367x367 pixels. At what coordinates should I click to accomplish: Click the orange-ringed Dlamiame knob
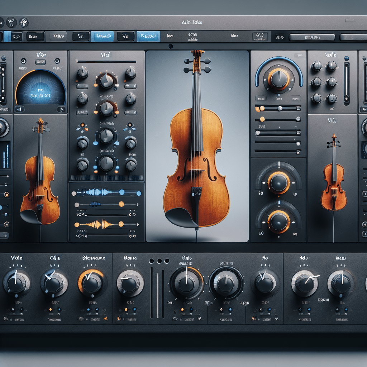tap(91, 283)
